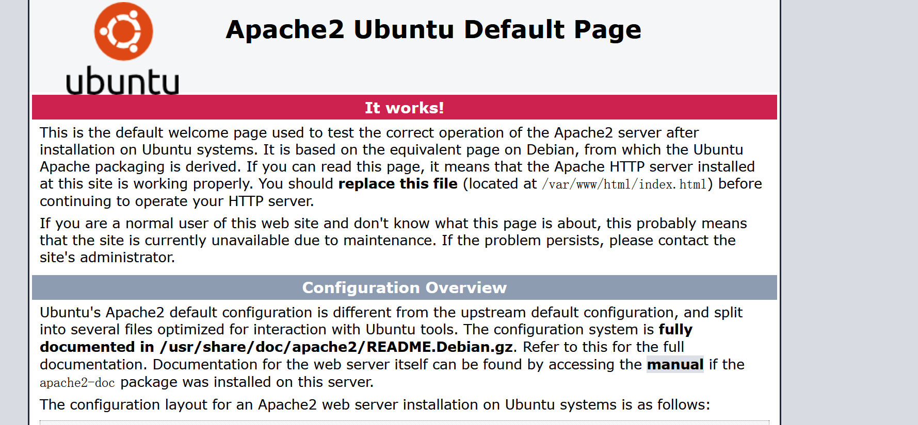Click the "fully documented in /usr/share/doc/apache2/README.Debian.gz" text
The width and height of the screenshot is (918, 425).
[366, 338]
